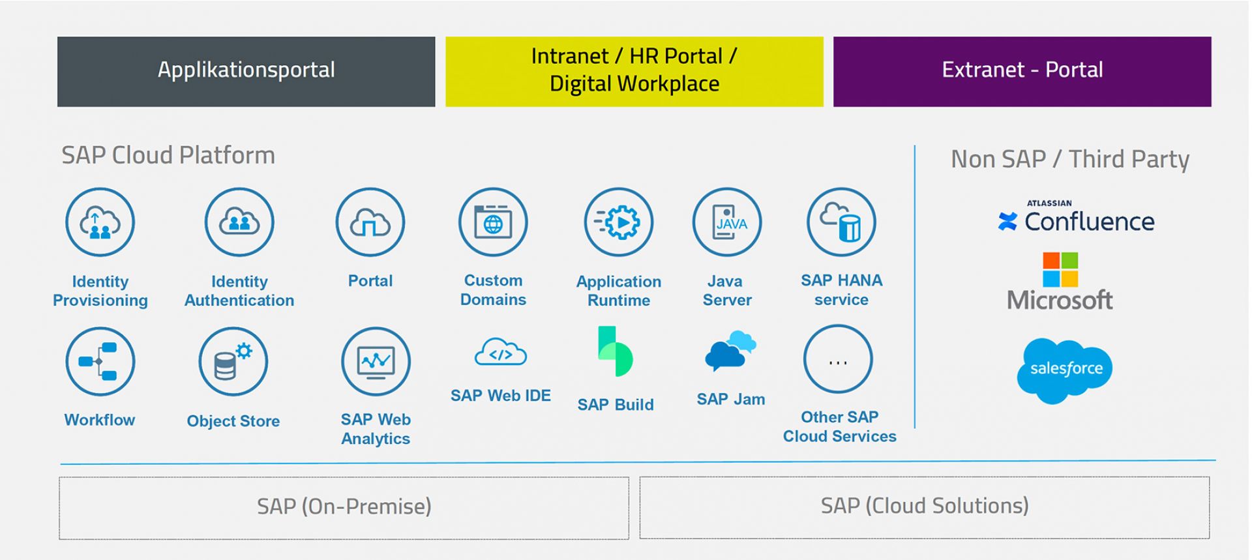Click the Java Server icon

[x=727, y=222]
